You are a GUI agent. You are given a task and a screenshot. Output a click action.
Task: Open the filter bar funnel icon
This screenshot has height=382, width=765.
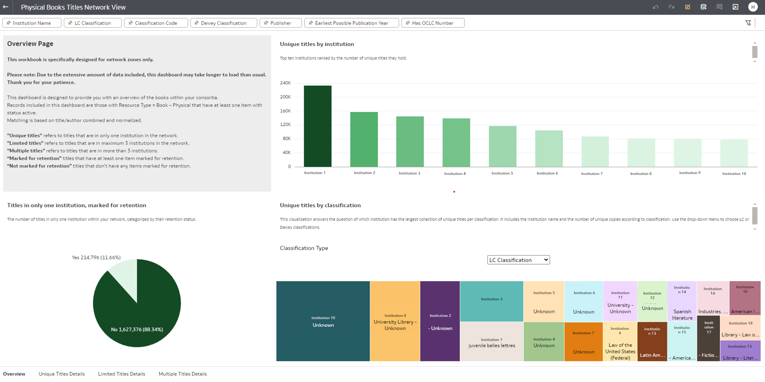click(748, 23)
